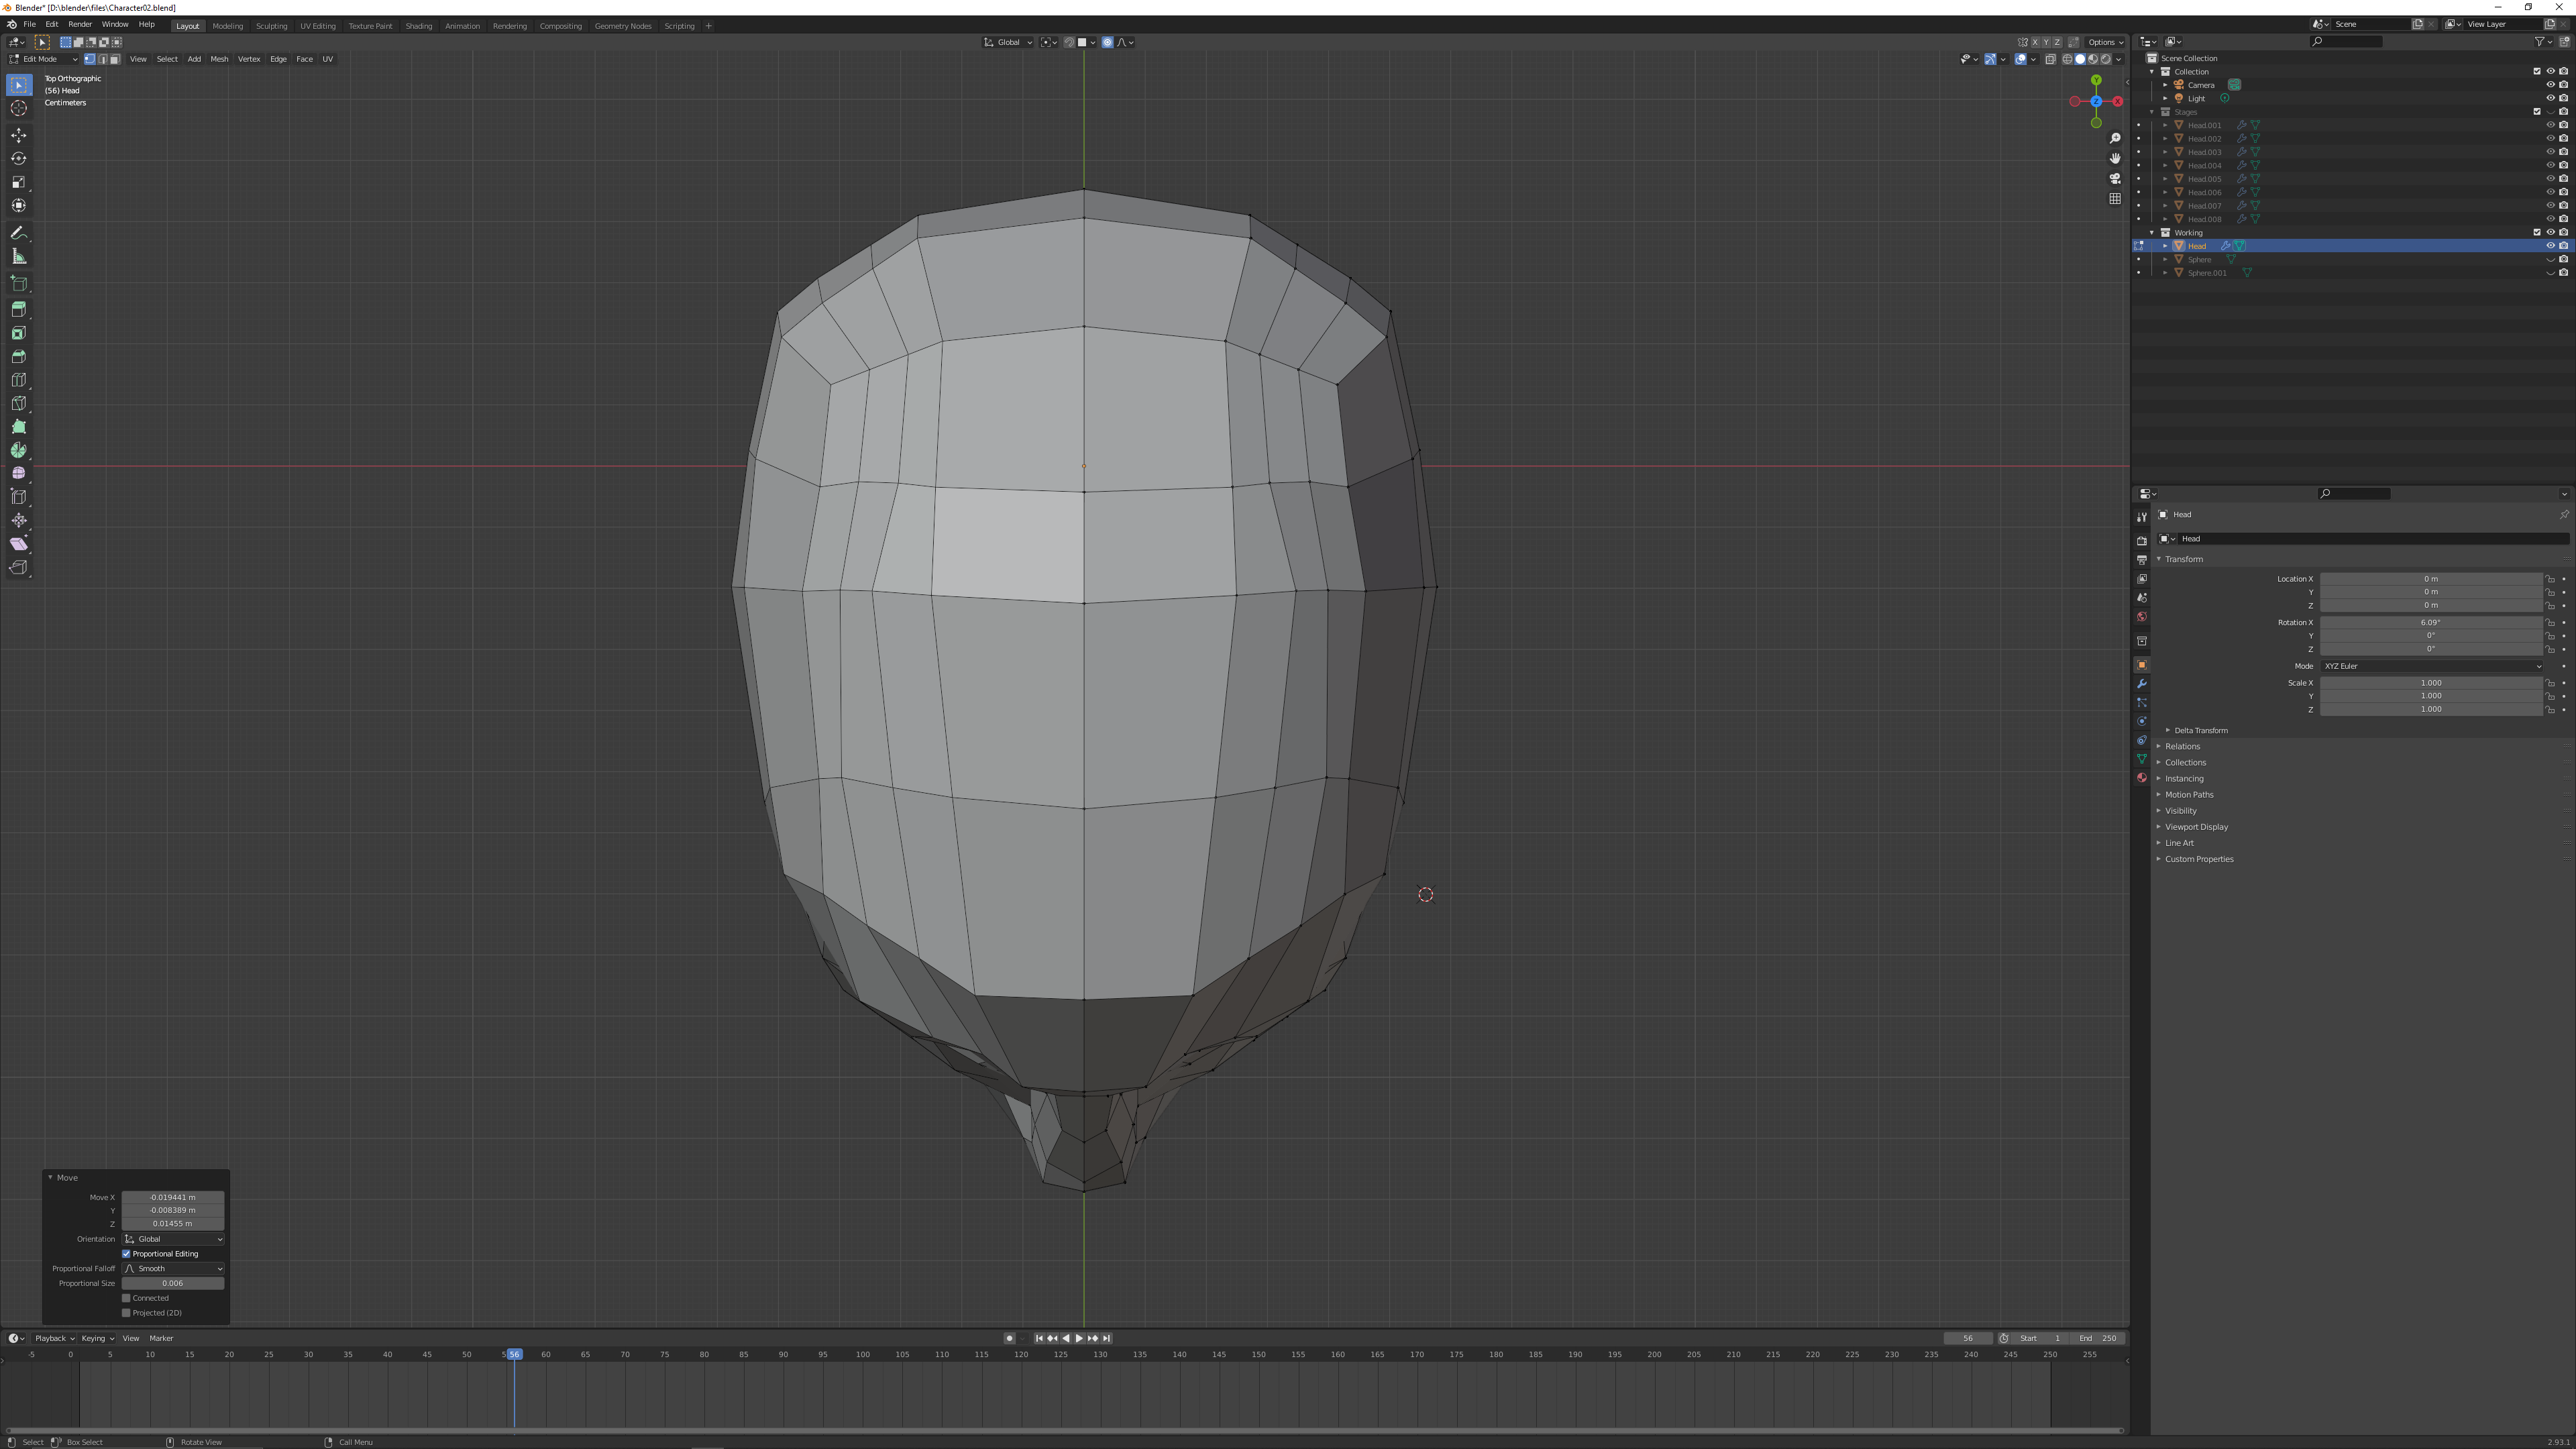Open the Mesh menu in viewport header

219,59
